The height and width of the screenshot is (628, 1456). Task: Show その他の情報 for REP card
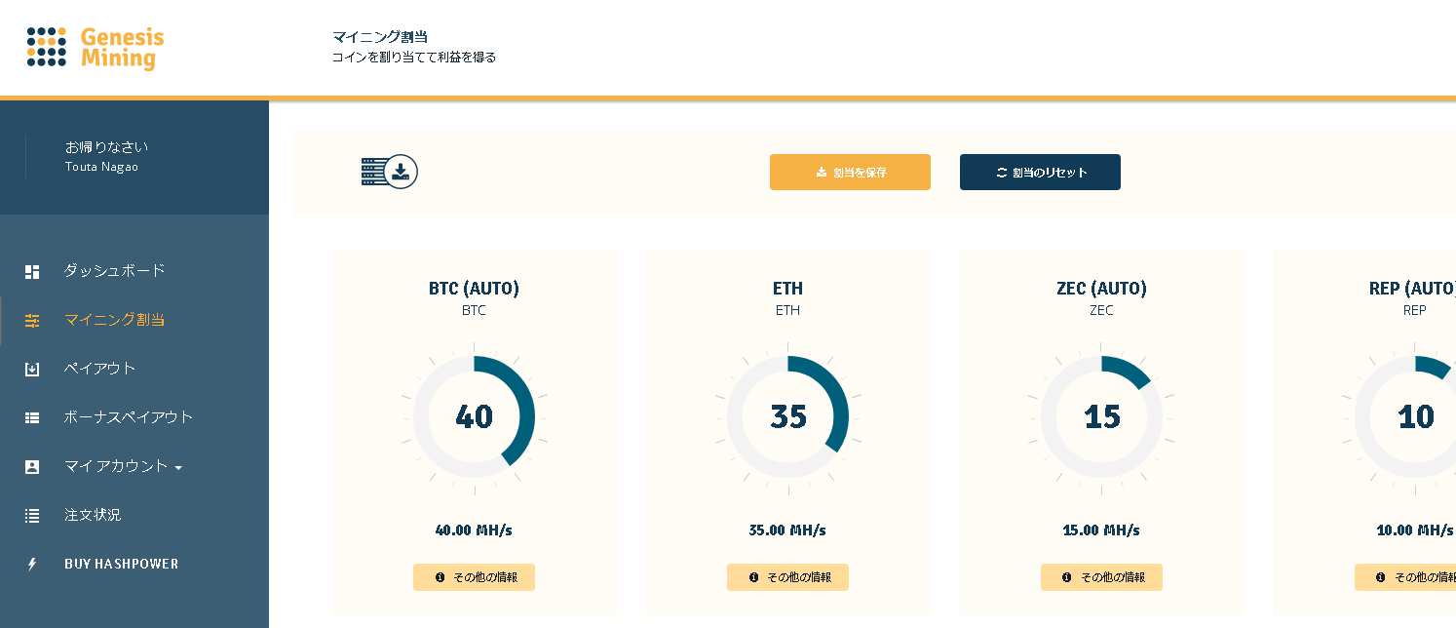click(1405, 577)
